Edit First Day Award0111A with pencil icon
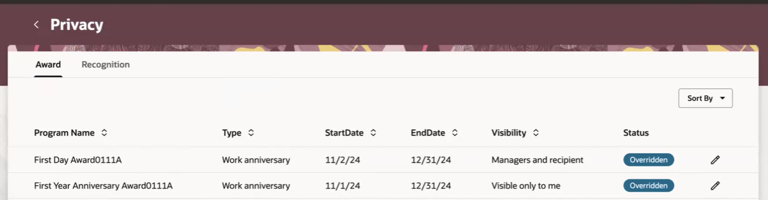The height and width of the screenshot is (200, 768). coord(715,160)
